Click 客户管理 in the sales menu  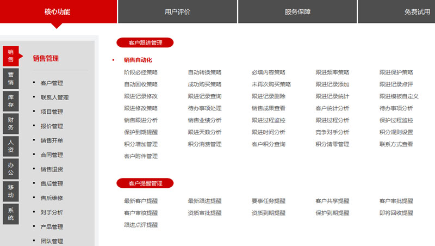point(52,83)
